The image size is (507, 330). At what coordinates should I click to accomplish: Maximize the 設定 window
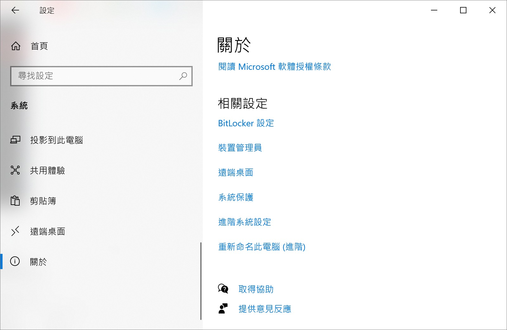(x=463, y=10)
